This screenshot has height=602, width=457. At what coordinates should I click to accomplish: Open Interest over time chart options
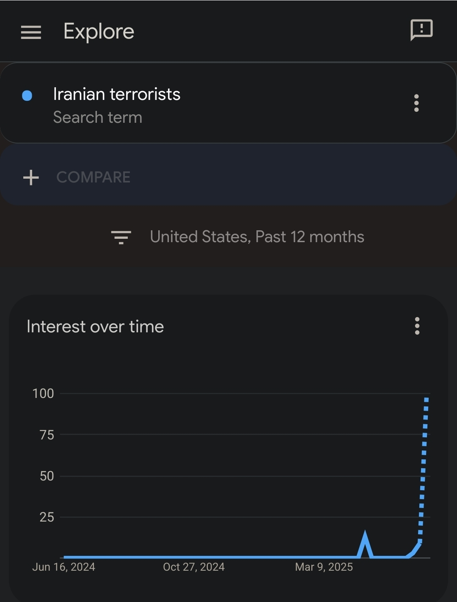click(417, 326)
